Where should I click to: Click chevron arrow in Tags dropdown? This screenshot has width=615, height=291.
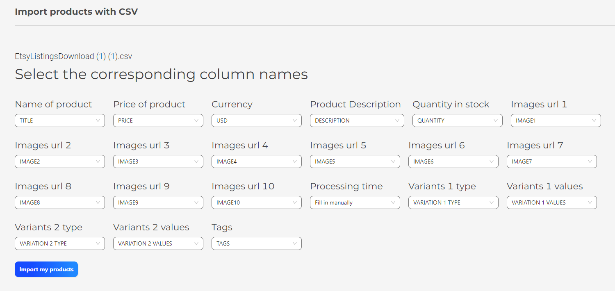(295, 243)
